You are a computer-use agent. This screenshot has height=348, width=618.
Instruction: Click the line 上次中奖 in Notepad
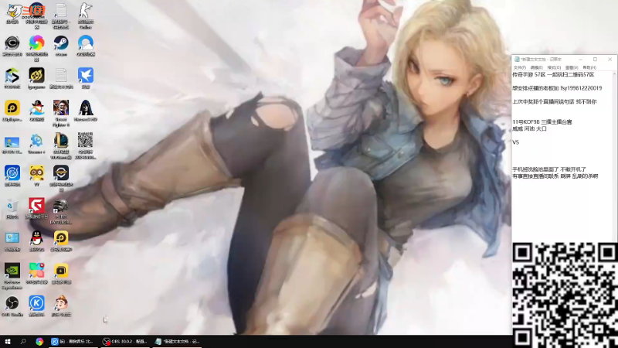point(555,102)
